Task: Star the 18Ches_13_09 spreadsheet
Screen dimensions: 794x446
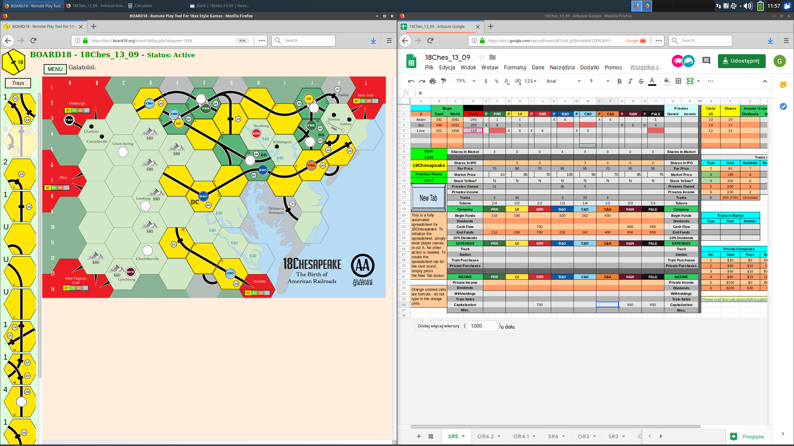Action: click(x=481, y=57)
